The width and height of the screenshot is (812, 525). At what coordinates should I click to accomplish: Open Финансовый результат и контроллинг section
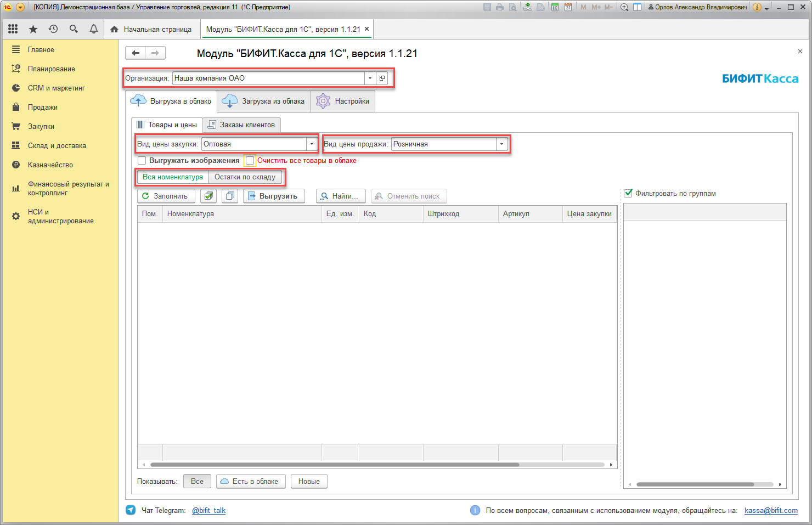point(60,188)
